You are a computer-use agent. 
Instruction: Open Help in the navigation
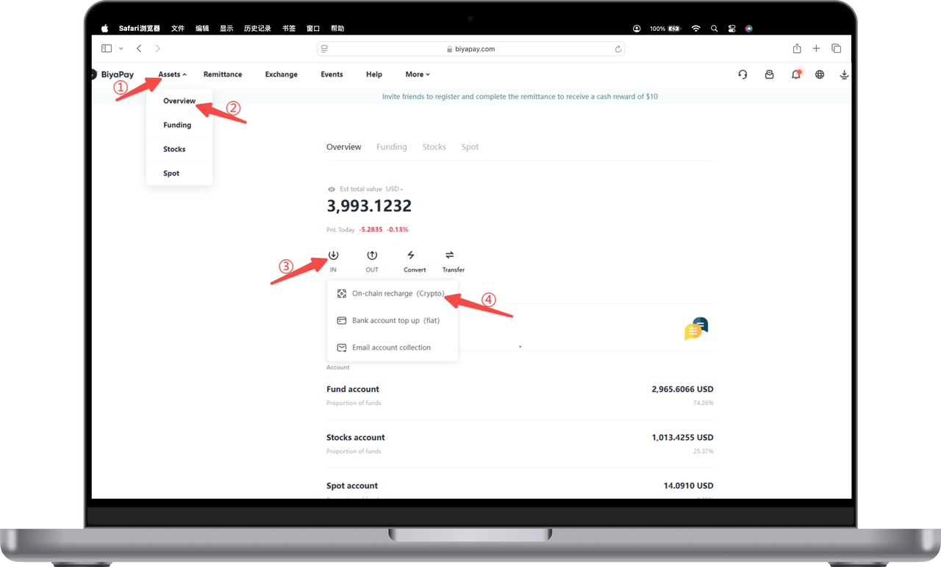374,74
